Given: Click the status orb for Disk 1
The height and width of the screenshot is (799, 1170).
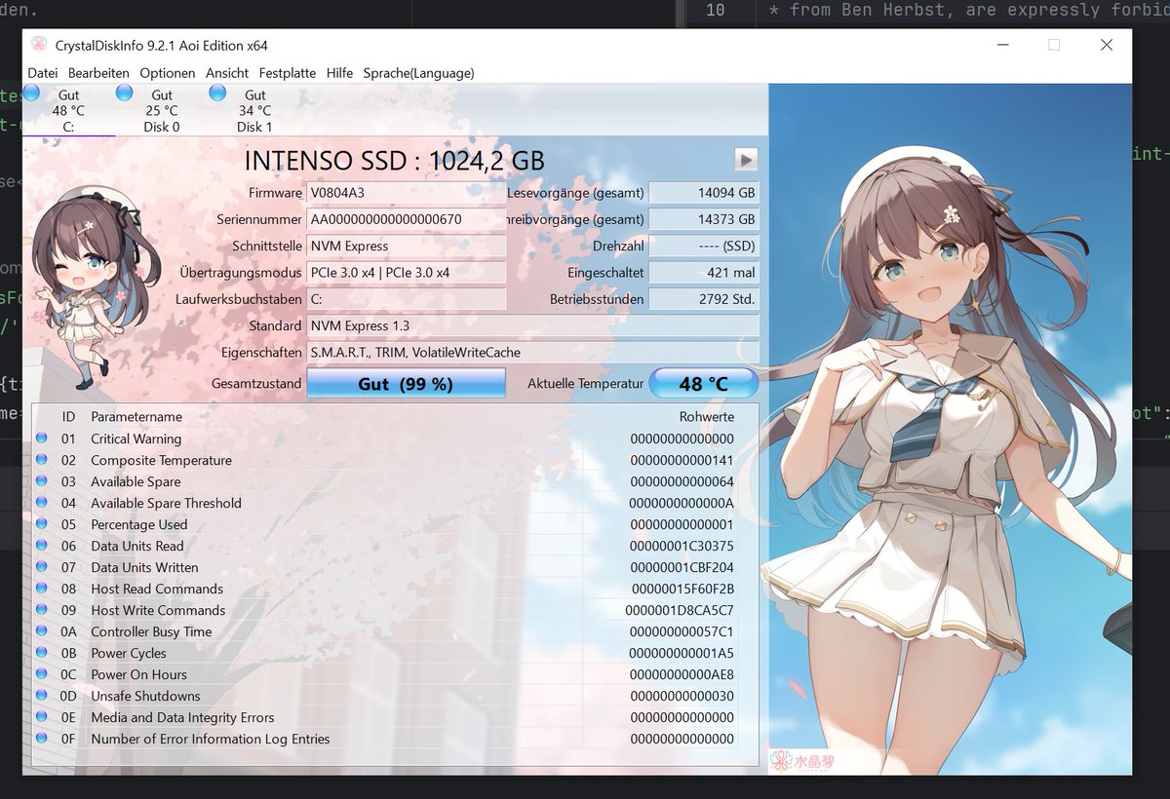Looking at the screenshot, I should [217, 93].
